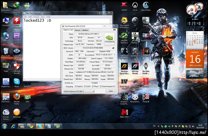Screen dimensions: 208x136
Task: Open the Format menu in Notepad
Action: (x=36, y=17)
